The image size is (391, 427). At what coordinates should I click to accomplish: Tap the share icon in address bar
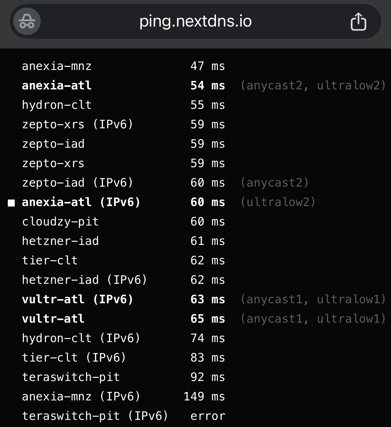[358, 22]
